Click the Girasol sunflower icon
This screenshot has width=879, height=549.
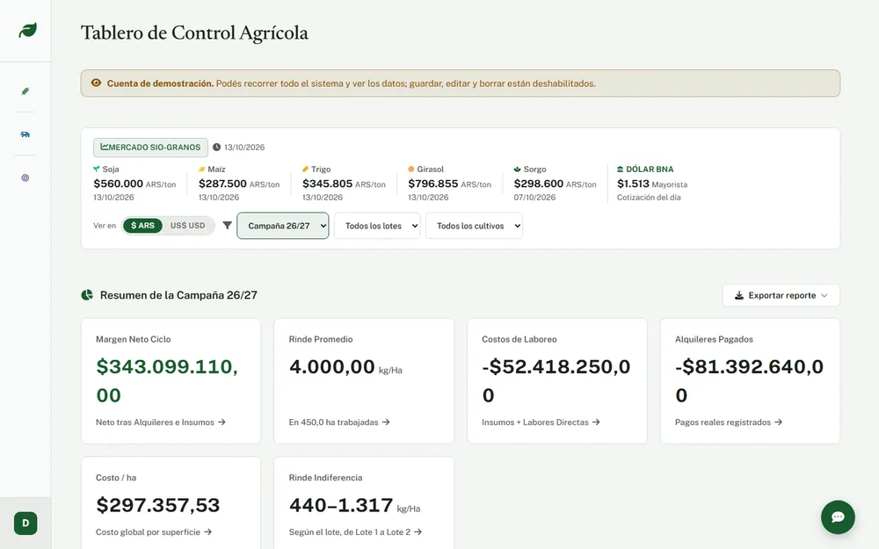coord(410,169)
